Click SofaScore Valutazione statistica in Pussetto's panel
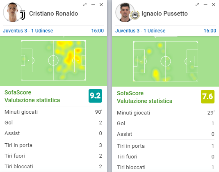Screen dimensions: 219x172 144,97
